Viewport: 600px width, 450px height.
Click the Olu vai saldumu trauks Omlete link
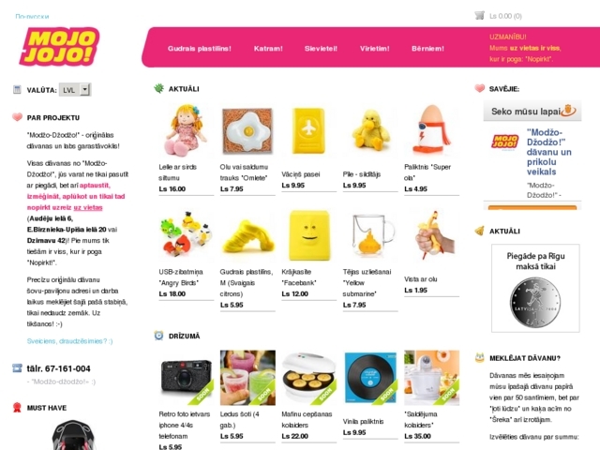point(244,172)
